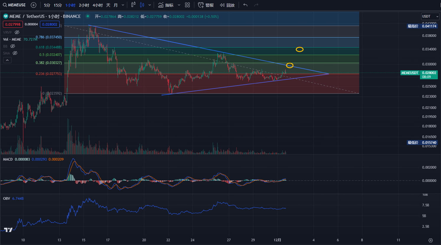
Task: Click the MEME symbol logo in legend
Action: [x=6, y=16]
